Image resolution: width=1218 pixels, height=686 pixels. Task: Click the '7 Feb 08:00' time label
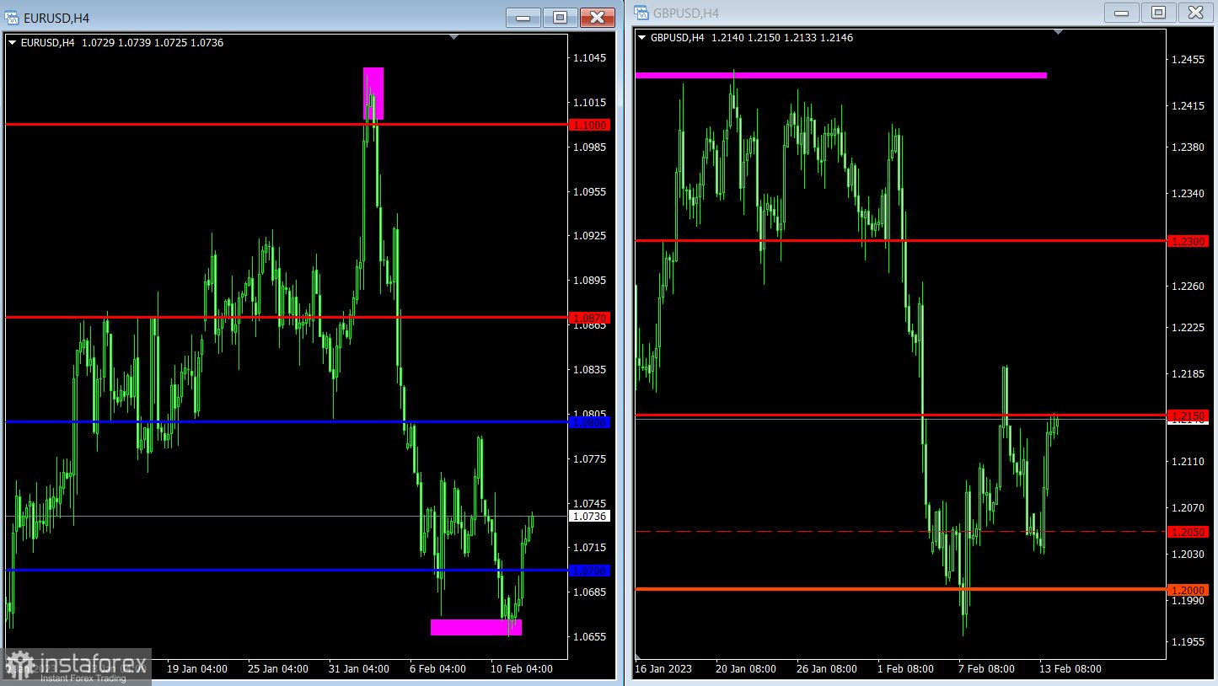(986, 669)
